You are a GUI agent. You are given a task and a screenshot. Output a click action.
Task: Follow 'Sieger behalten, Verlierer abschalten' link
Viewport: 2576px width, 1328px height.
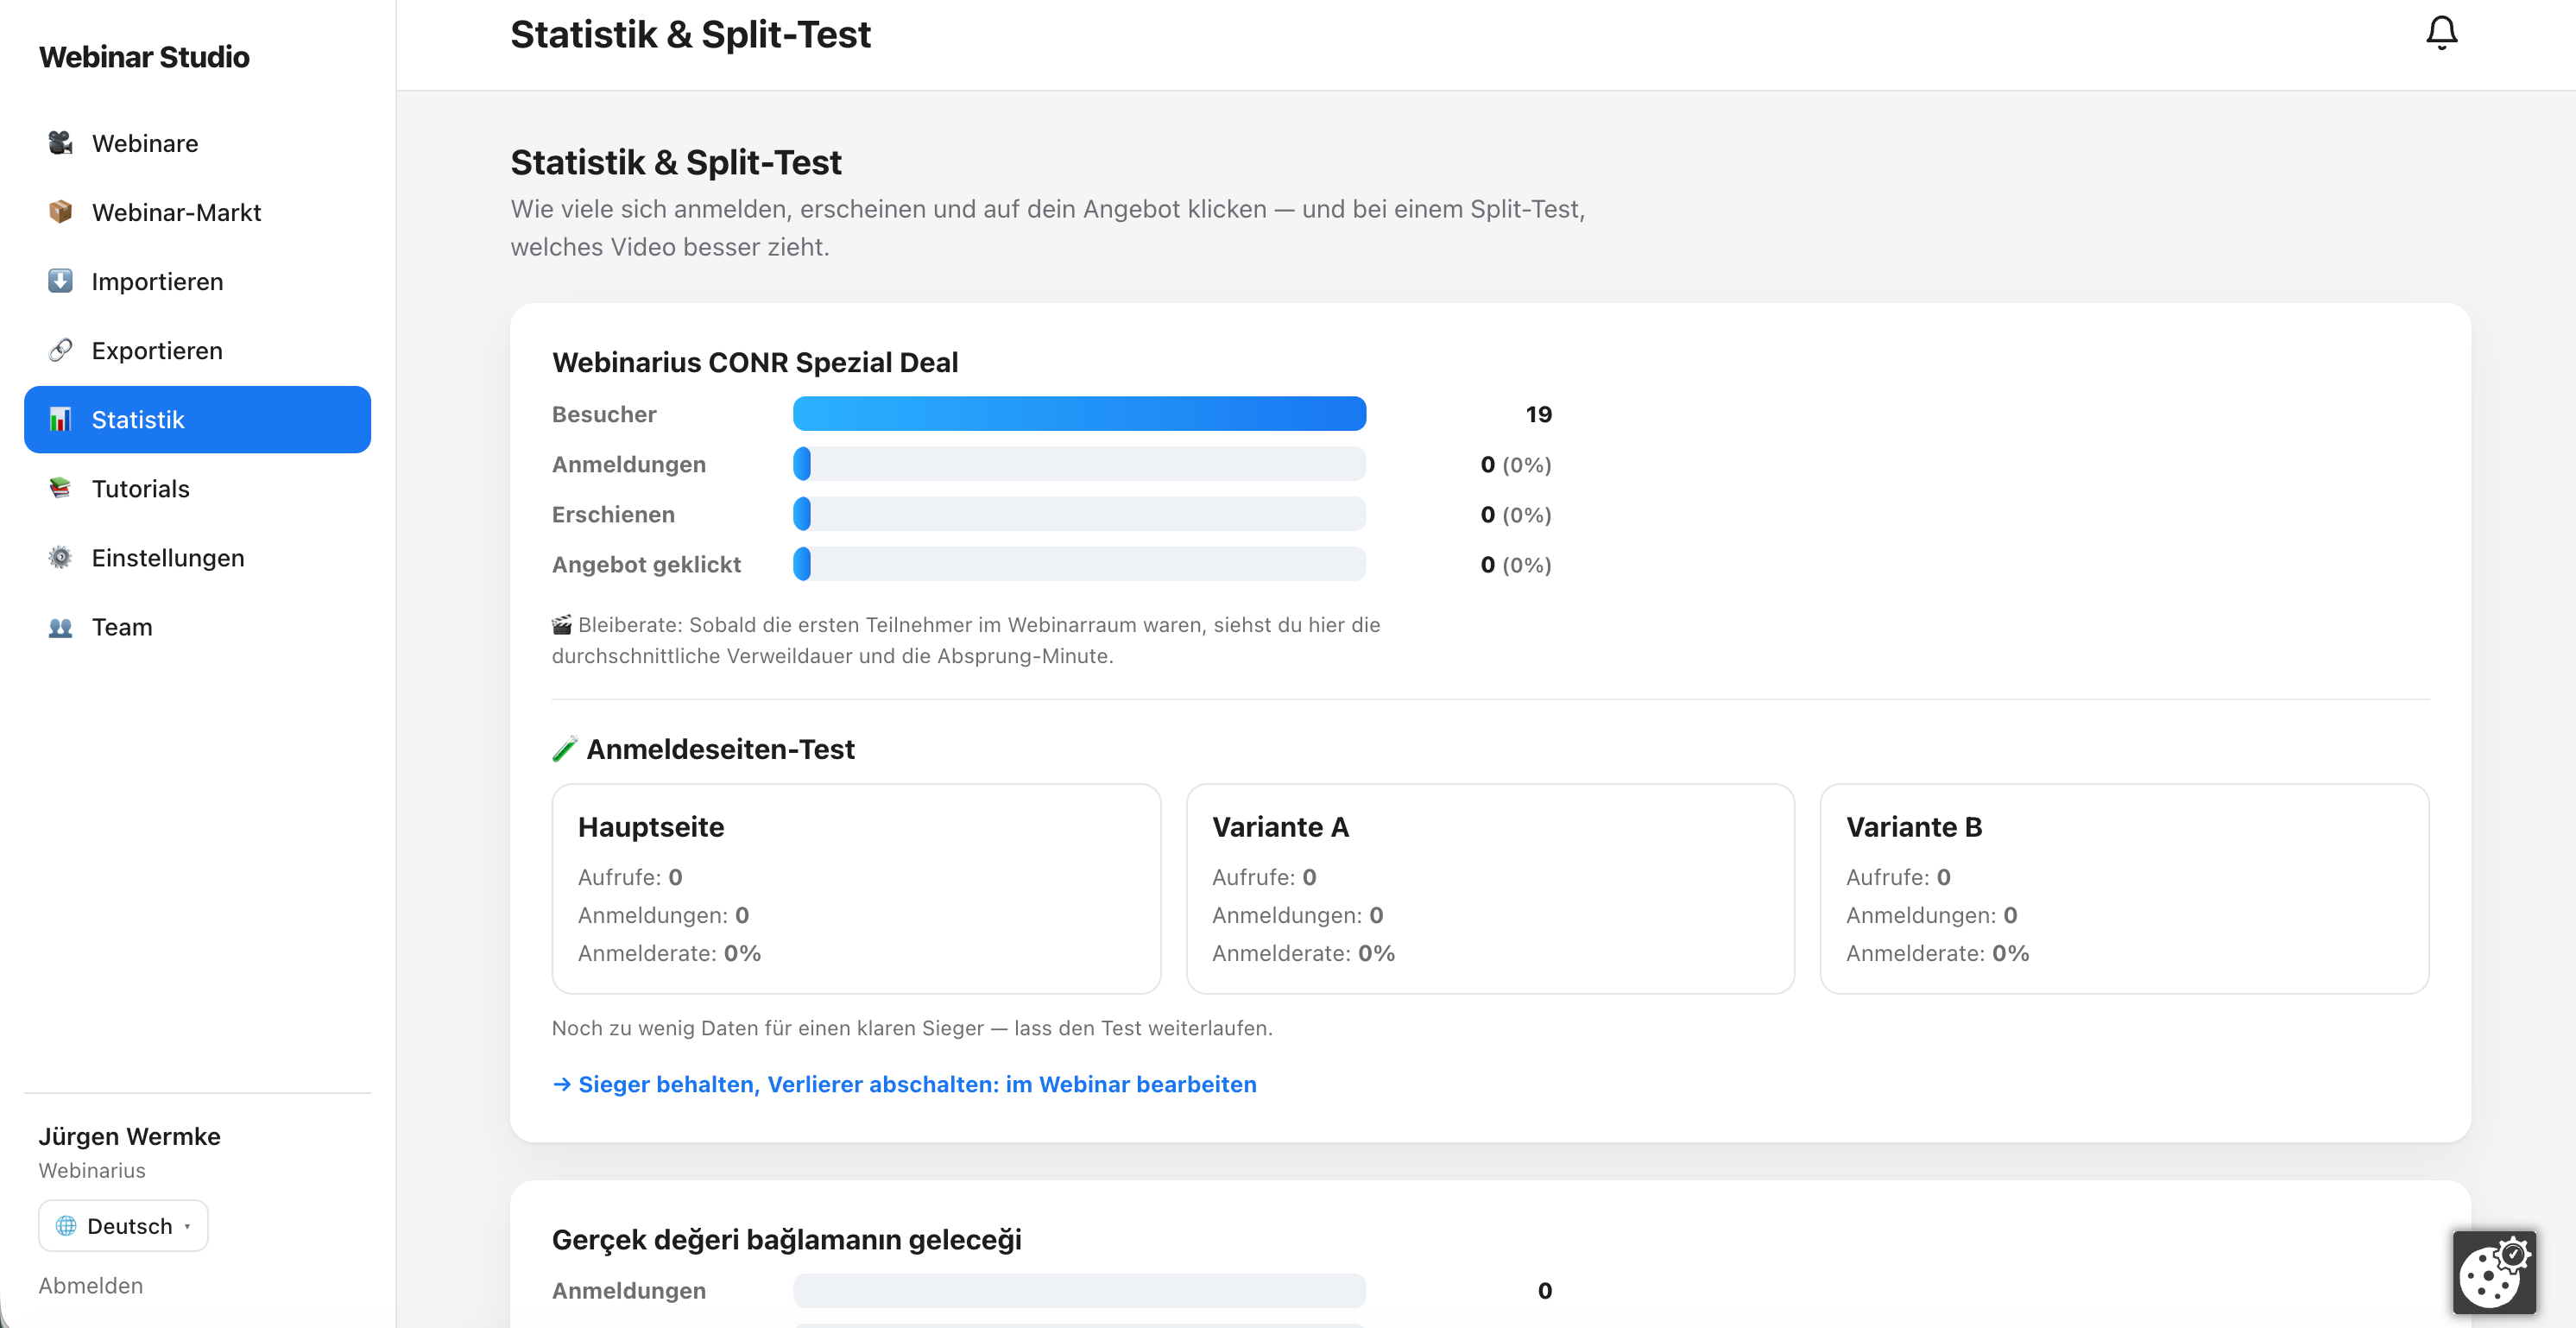click(904, 1084)
